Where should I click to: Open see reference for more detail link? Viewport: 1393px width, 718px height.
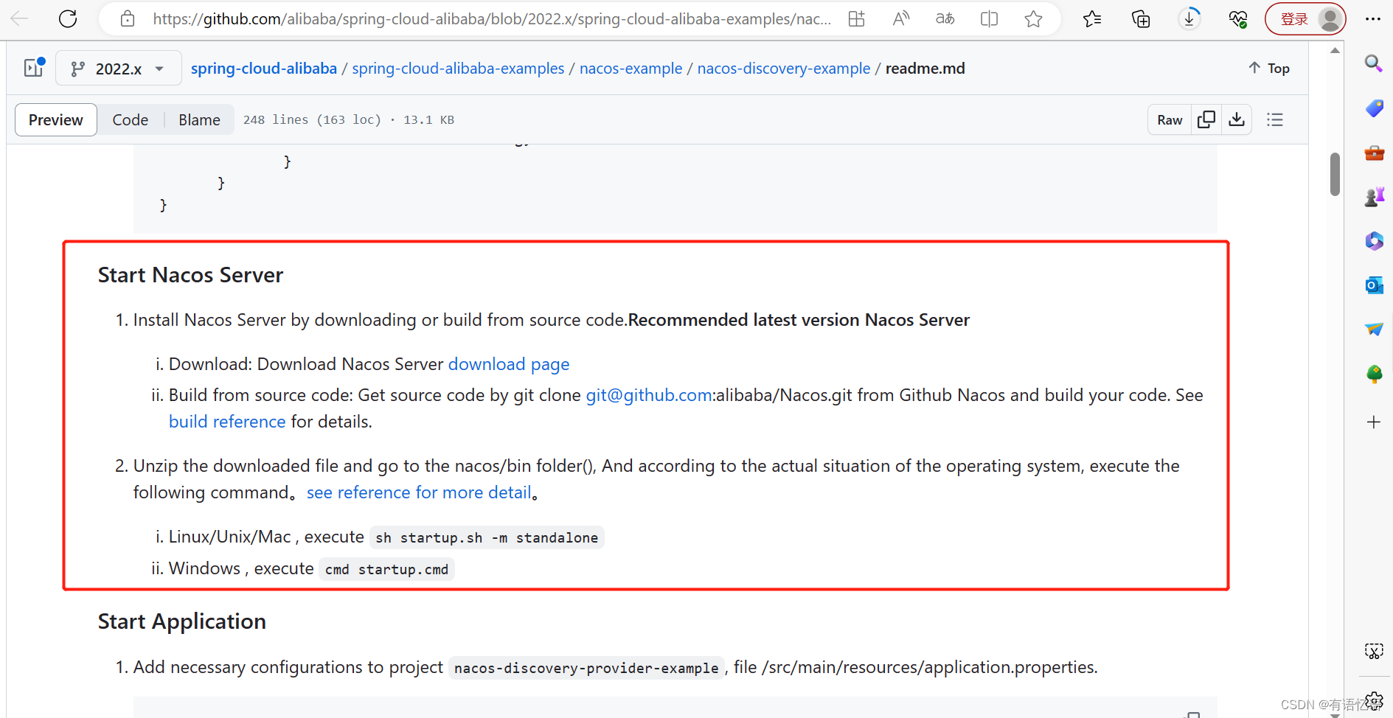tap(419, 492)
